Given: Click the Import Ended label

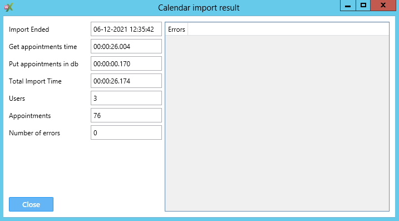Looking at the screenshot, I should 29,30.
